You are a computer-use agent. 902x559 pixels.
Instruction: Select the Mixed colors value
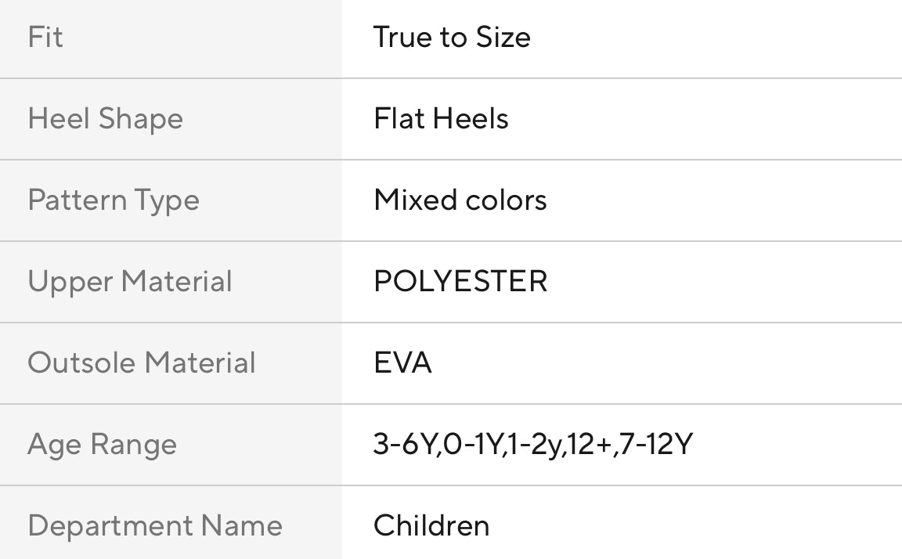[460, 200]
